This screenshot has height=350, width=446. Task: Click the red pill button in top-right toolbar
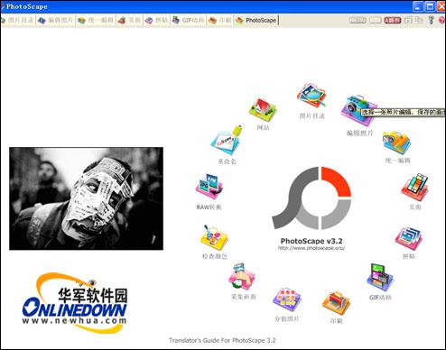(x=393, y=21)
